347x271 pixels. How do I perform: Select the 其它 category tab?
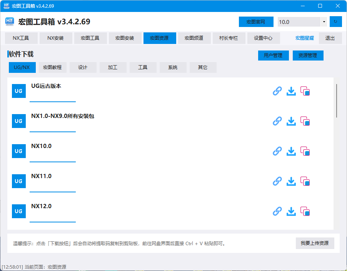click(x=203, y=67)
